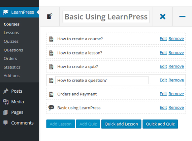This screenshot has height=141, width=192.
Task: Click lesson icon beside How to create a question?
Action: [x=51, y=80]
